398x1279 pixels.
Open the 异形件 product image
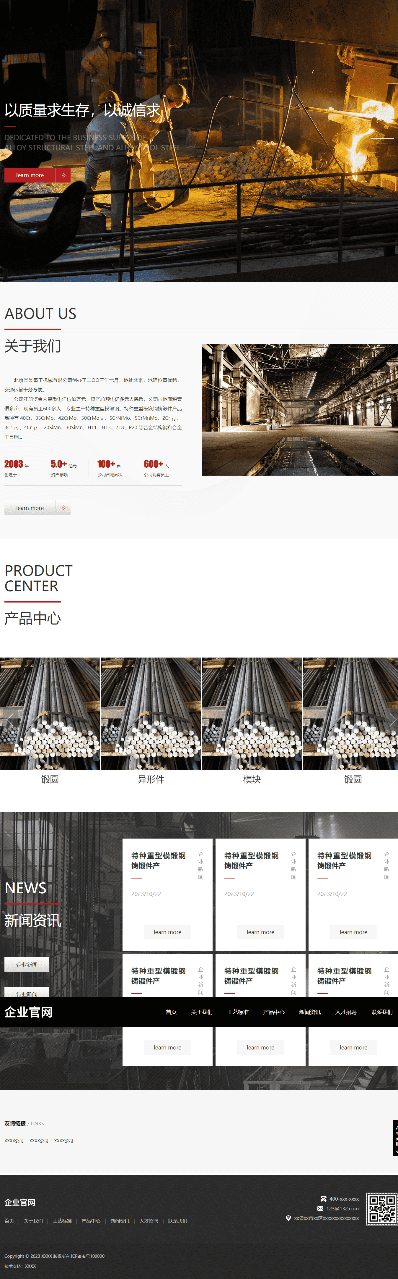[x=151, y=713]
